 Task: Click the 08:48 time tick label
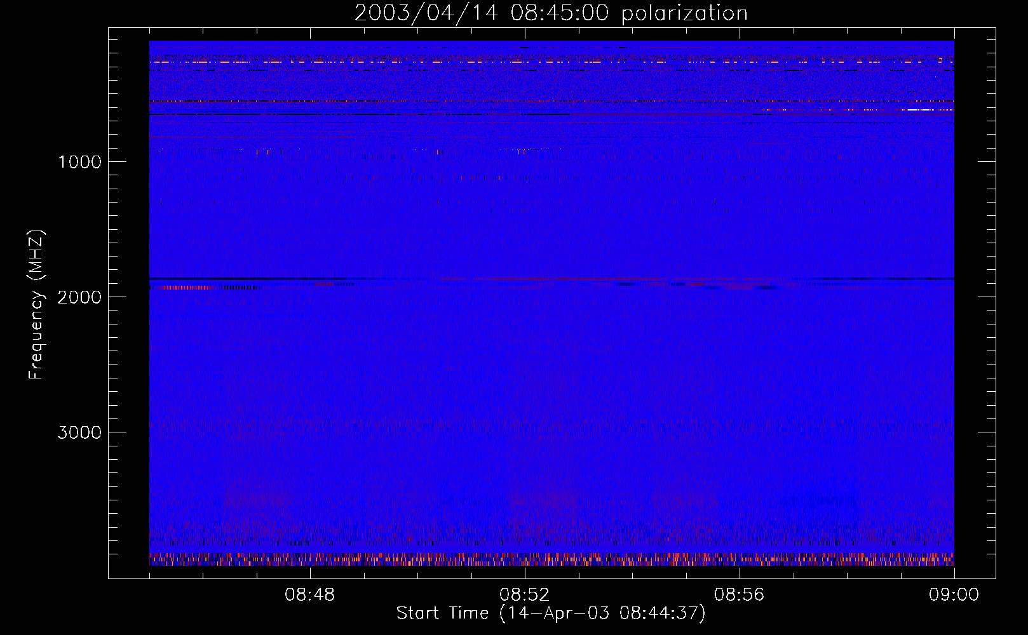[310, 595]
